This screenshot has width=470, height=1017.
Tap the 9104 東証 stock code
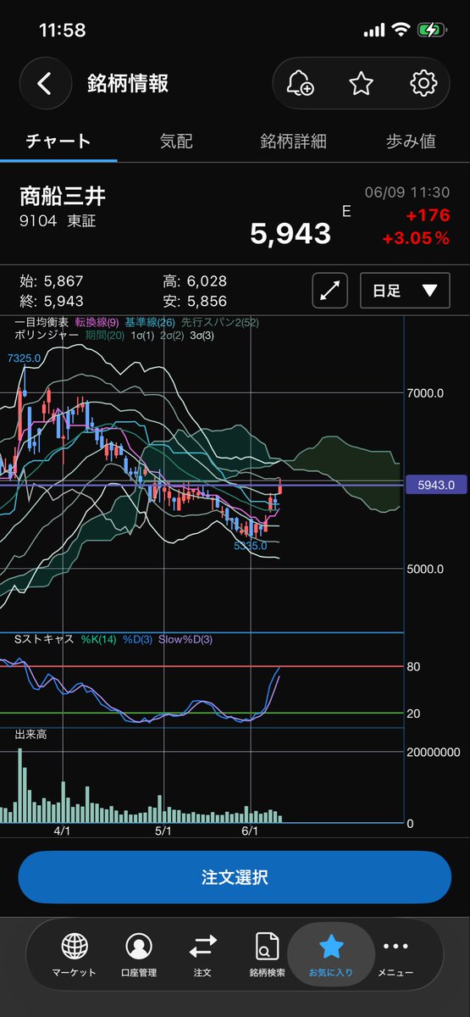click(x=57, y=222)
